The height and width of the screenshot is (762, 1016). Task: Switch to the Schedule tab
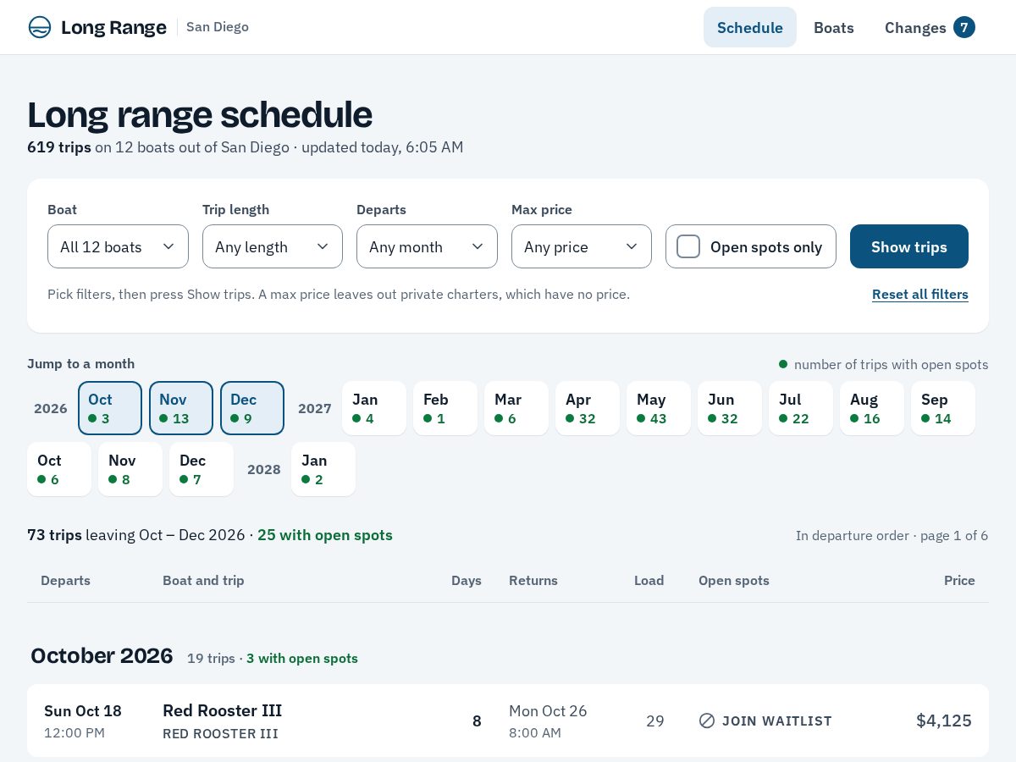(x=750, y=27)
